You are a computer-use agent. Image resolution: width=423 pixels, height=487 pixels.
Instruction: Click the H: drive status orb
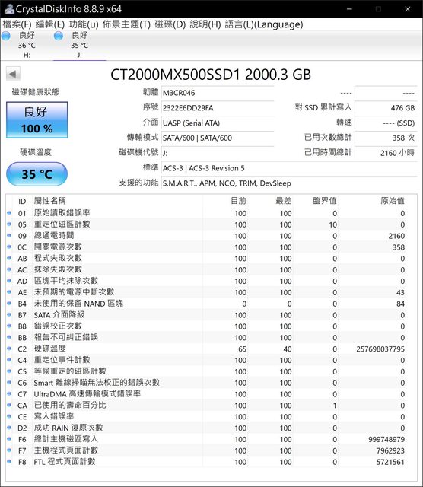click(x=6, y=36)
